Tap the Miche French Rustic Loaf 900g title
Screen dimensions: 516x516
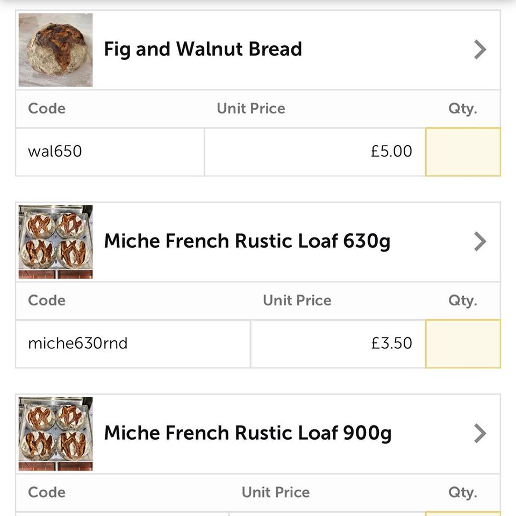tap(247, 433)
